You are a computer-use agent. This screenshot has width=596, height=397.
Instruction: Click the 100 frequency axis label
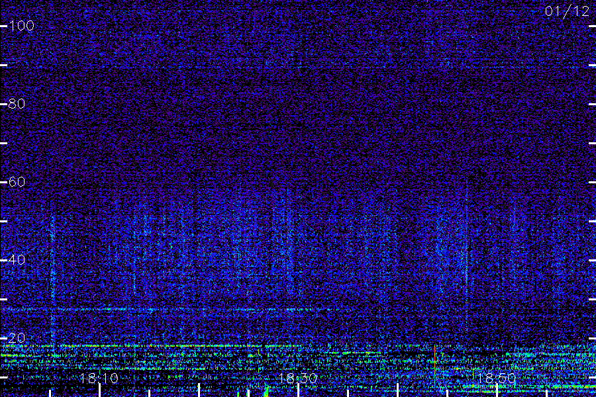pyautogui.click(x=21, y=26)
